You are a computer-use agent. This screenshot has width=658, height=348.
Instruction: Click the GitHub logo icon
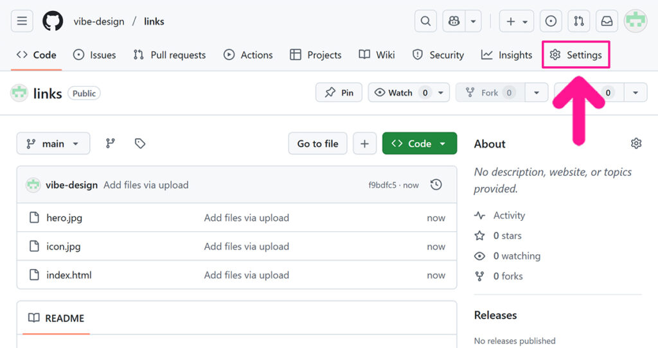(53, 21)
